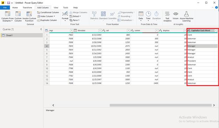Open Information dropdown
This screenshot has width=219, height=128.
pyautogui.click(x=125, y=20)
